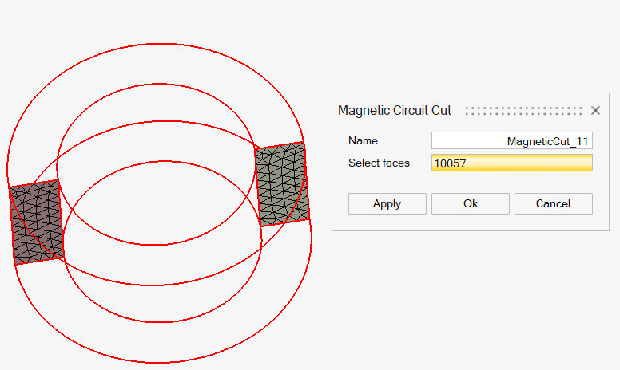The image size is (620, 370).
Task: Click the top red edge of right meshed face
Action: [x=280, y=145]
